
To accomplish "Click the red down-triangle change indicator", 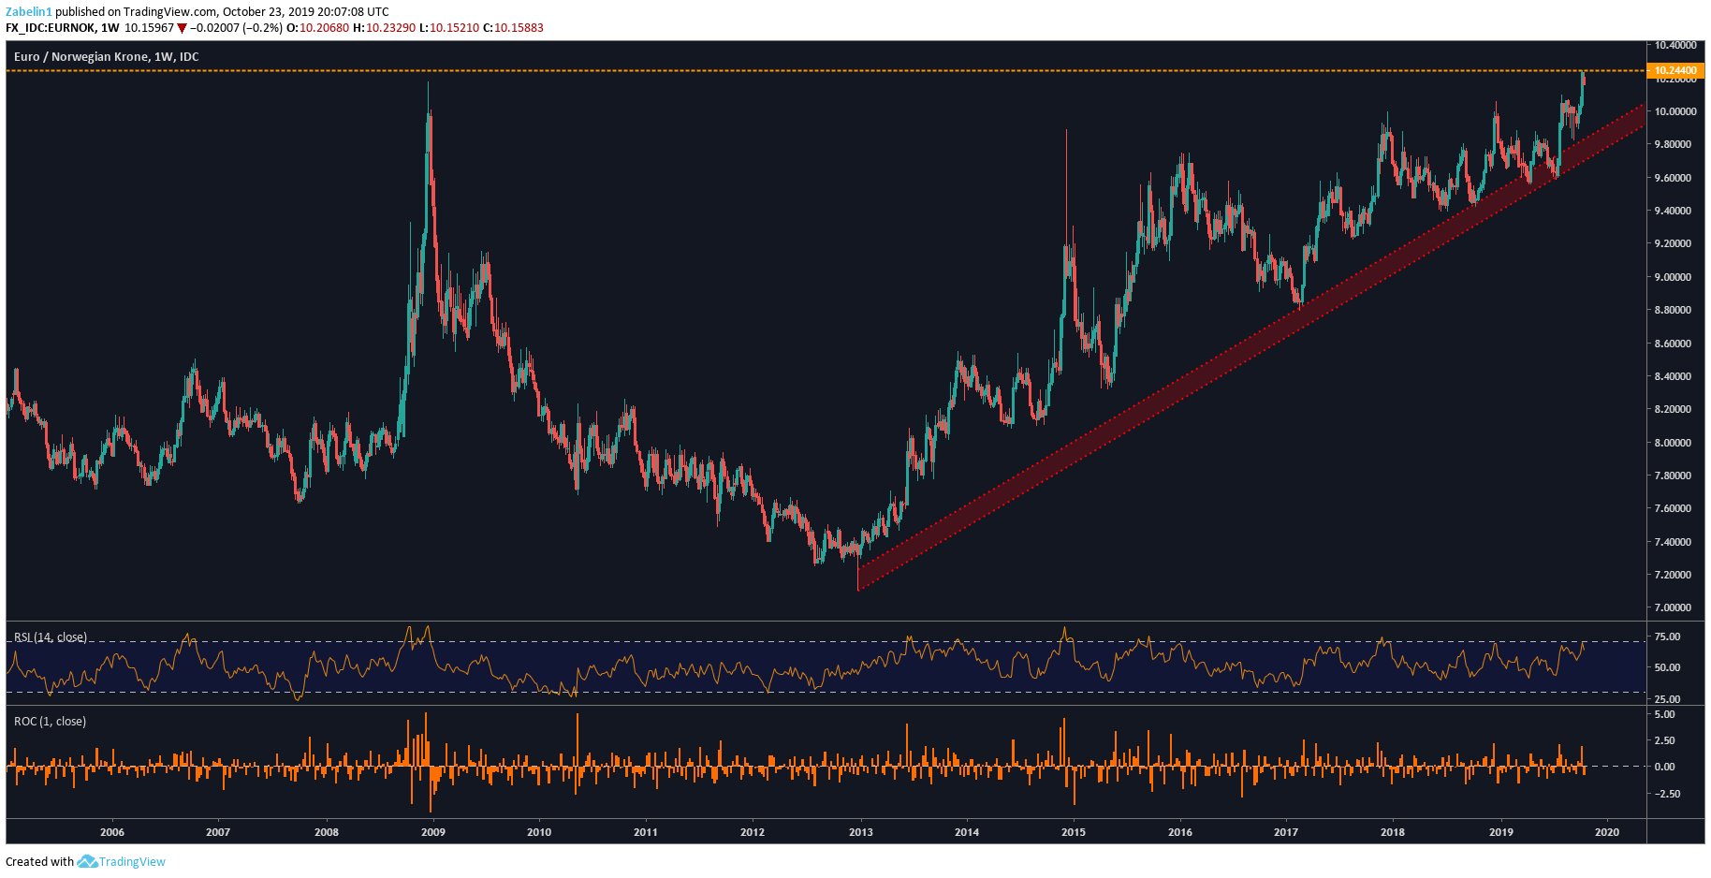I will coord(182,28).
